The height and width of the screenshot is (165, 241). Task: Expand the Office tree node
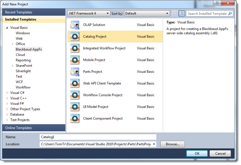13,44
